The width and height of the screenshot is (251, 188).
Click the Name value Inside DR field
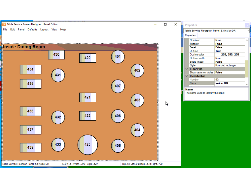coord(230,83)
